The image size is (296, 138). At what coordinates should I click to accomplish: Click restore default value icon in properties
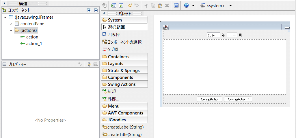pyautogui.click(x=96, y=65)
